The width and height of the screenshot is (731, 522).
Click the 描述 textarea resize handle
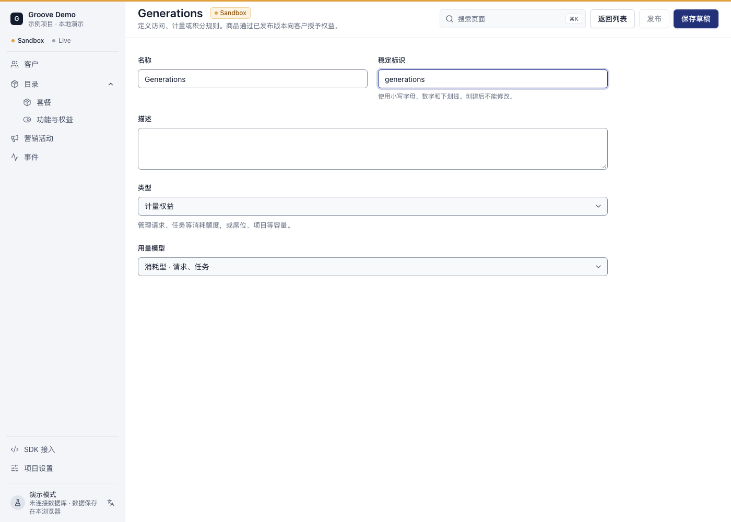604,166
